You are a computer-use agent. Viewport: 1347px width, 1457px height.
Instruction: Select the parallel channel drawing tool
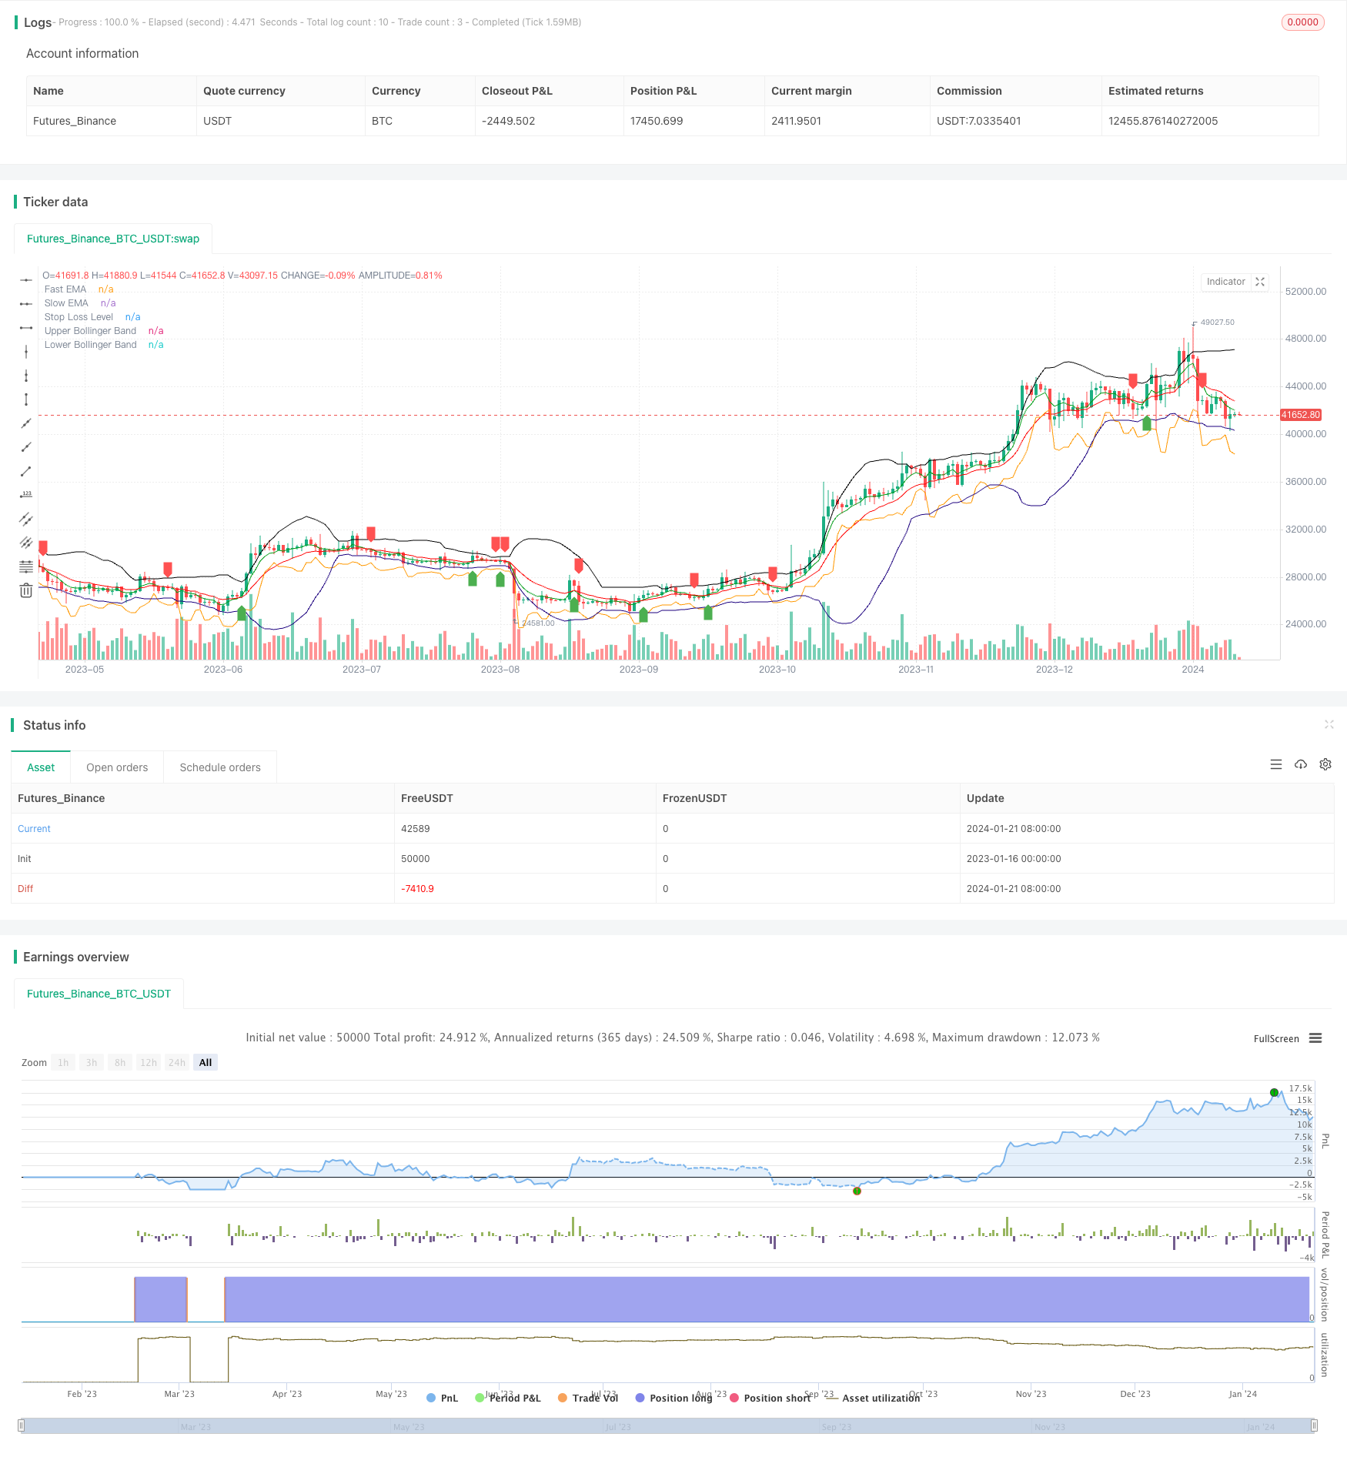click(x=25, y=520)
